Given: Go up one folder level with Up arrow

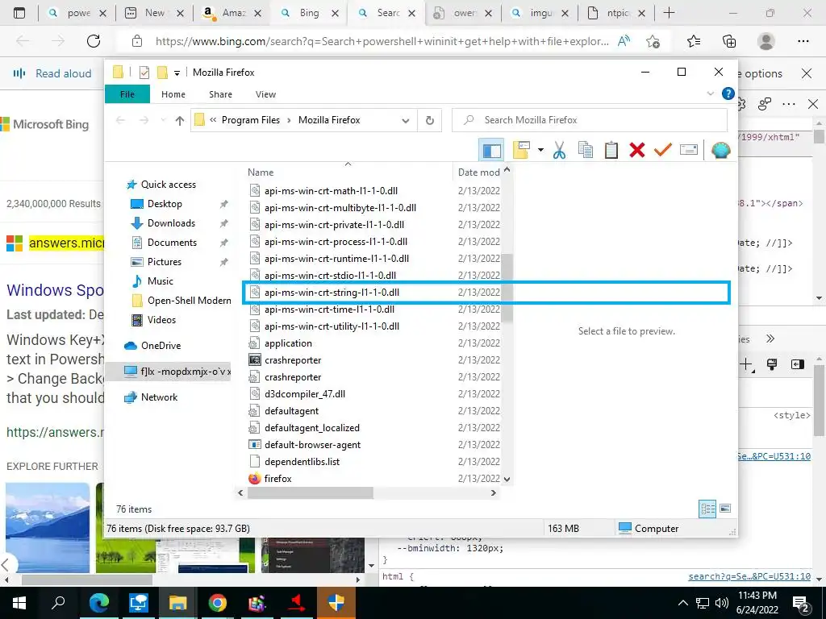Looking at the screenshot, I should point(180,121).
